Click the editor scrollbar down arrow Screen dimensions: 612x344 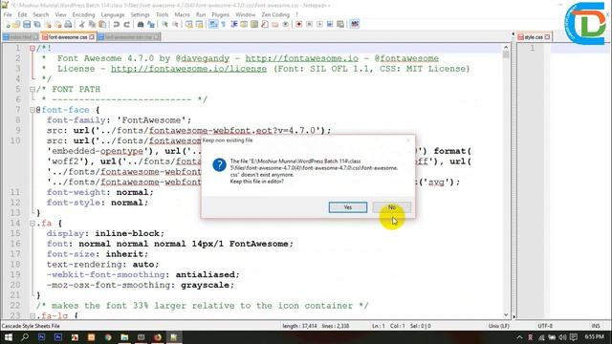pos(506,314)
